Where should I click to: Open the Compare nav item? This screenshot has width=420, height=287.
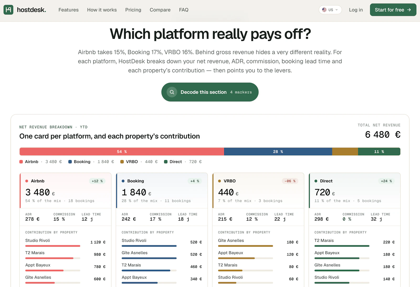(160, 10)
